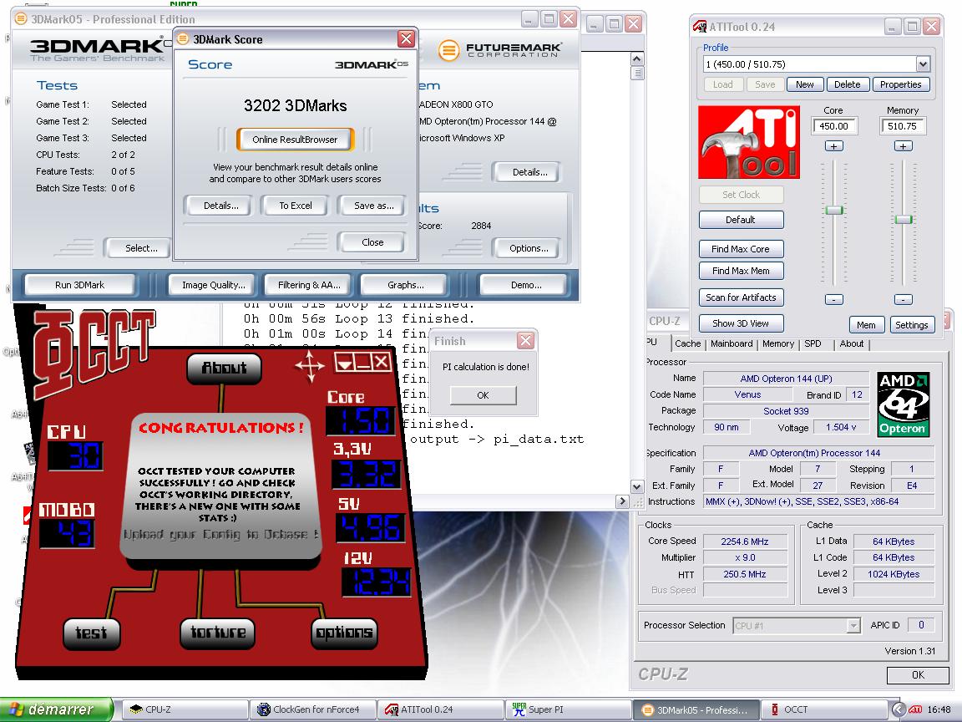Click Find Max Core in ATITool
Image resolution: width=962 pixels, height=722 pixels.
pyautogui.click(x=741, y=249)
